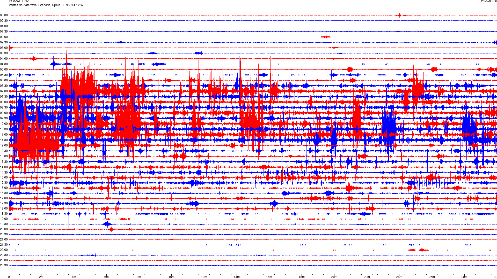
Task: Select the 05:00 time row label
Action: tap(4, 69)
